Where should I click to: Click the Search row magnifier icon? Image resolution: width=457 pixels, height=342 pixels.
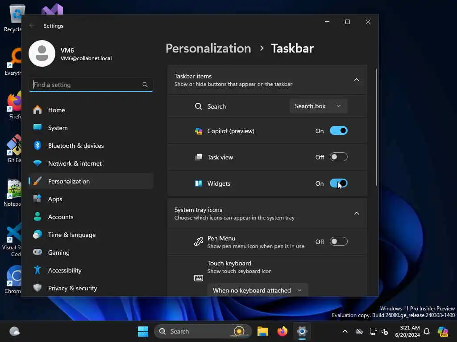pyautogui.click(x=198, y=106)
